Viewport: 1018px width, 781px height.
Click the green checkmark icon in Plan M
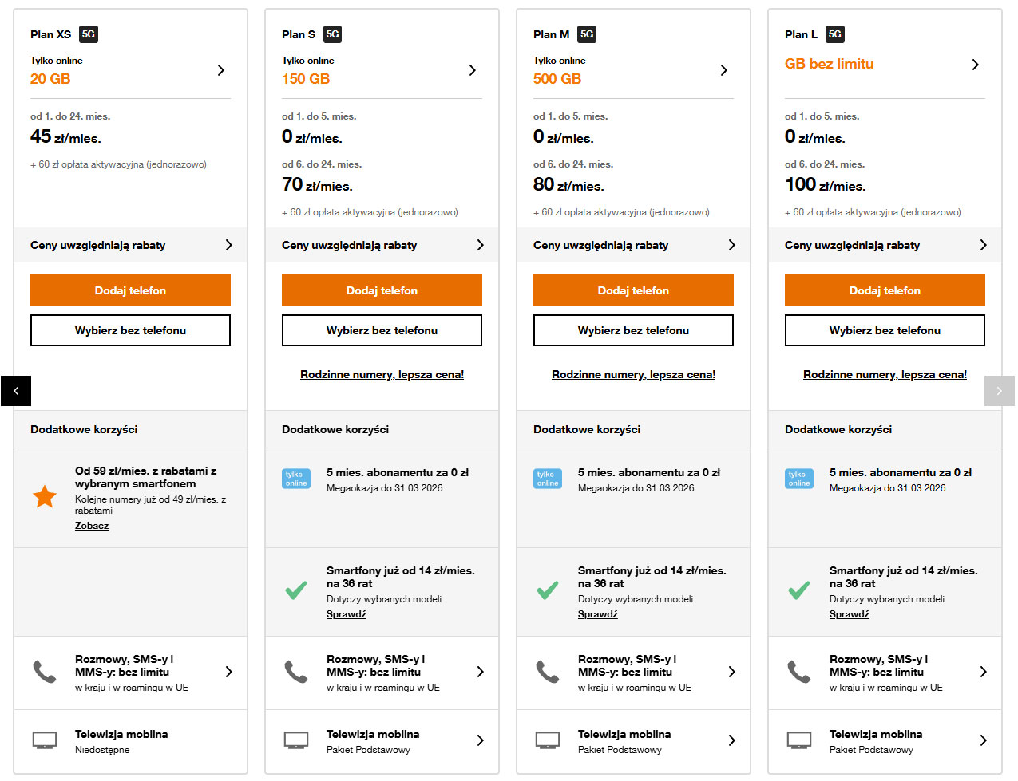[x=548, y=590]
